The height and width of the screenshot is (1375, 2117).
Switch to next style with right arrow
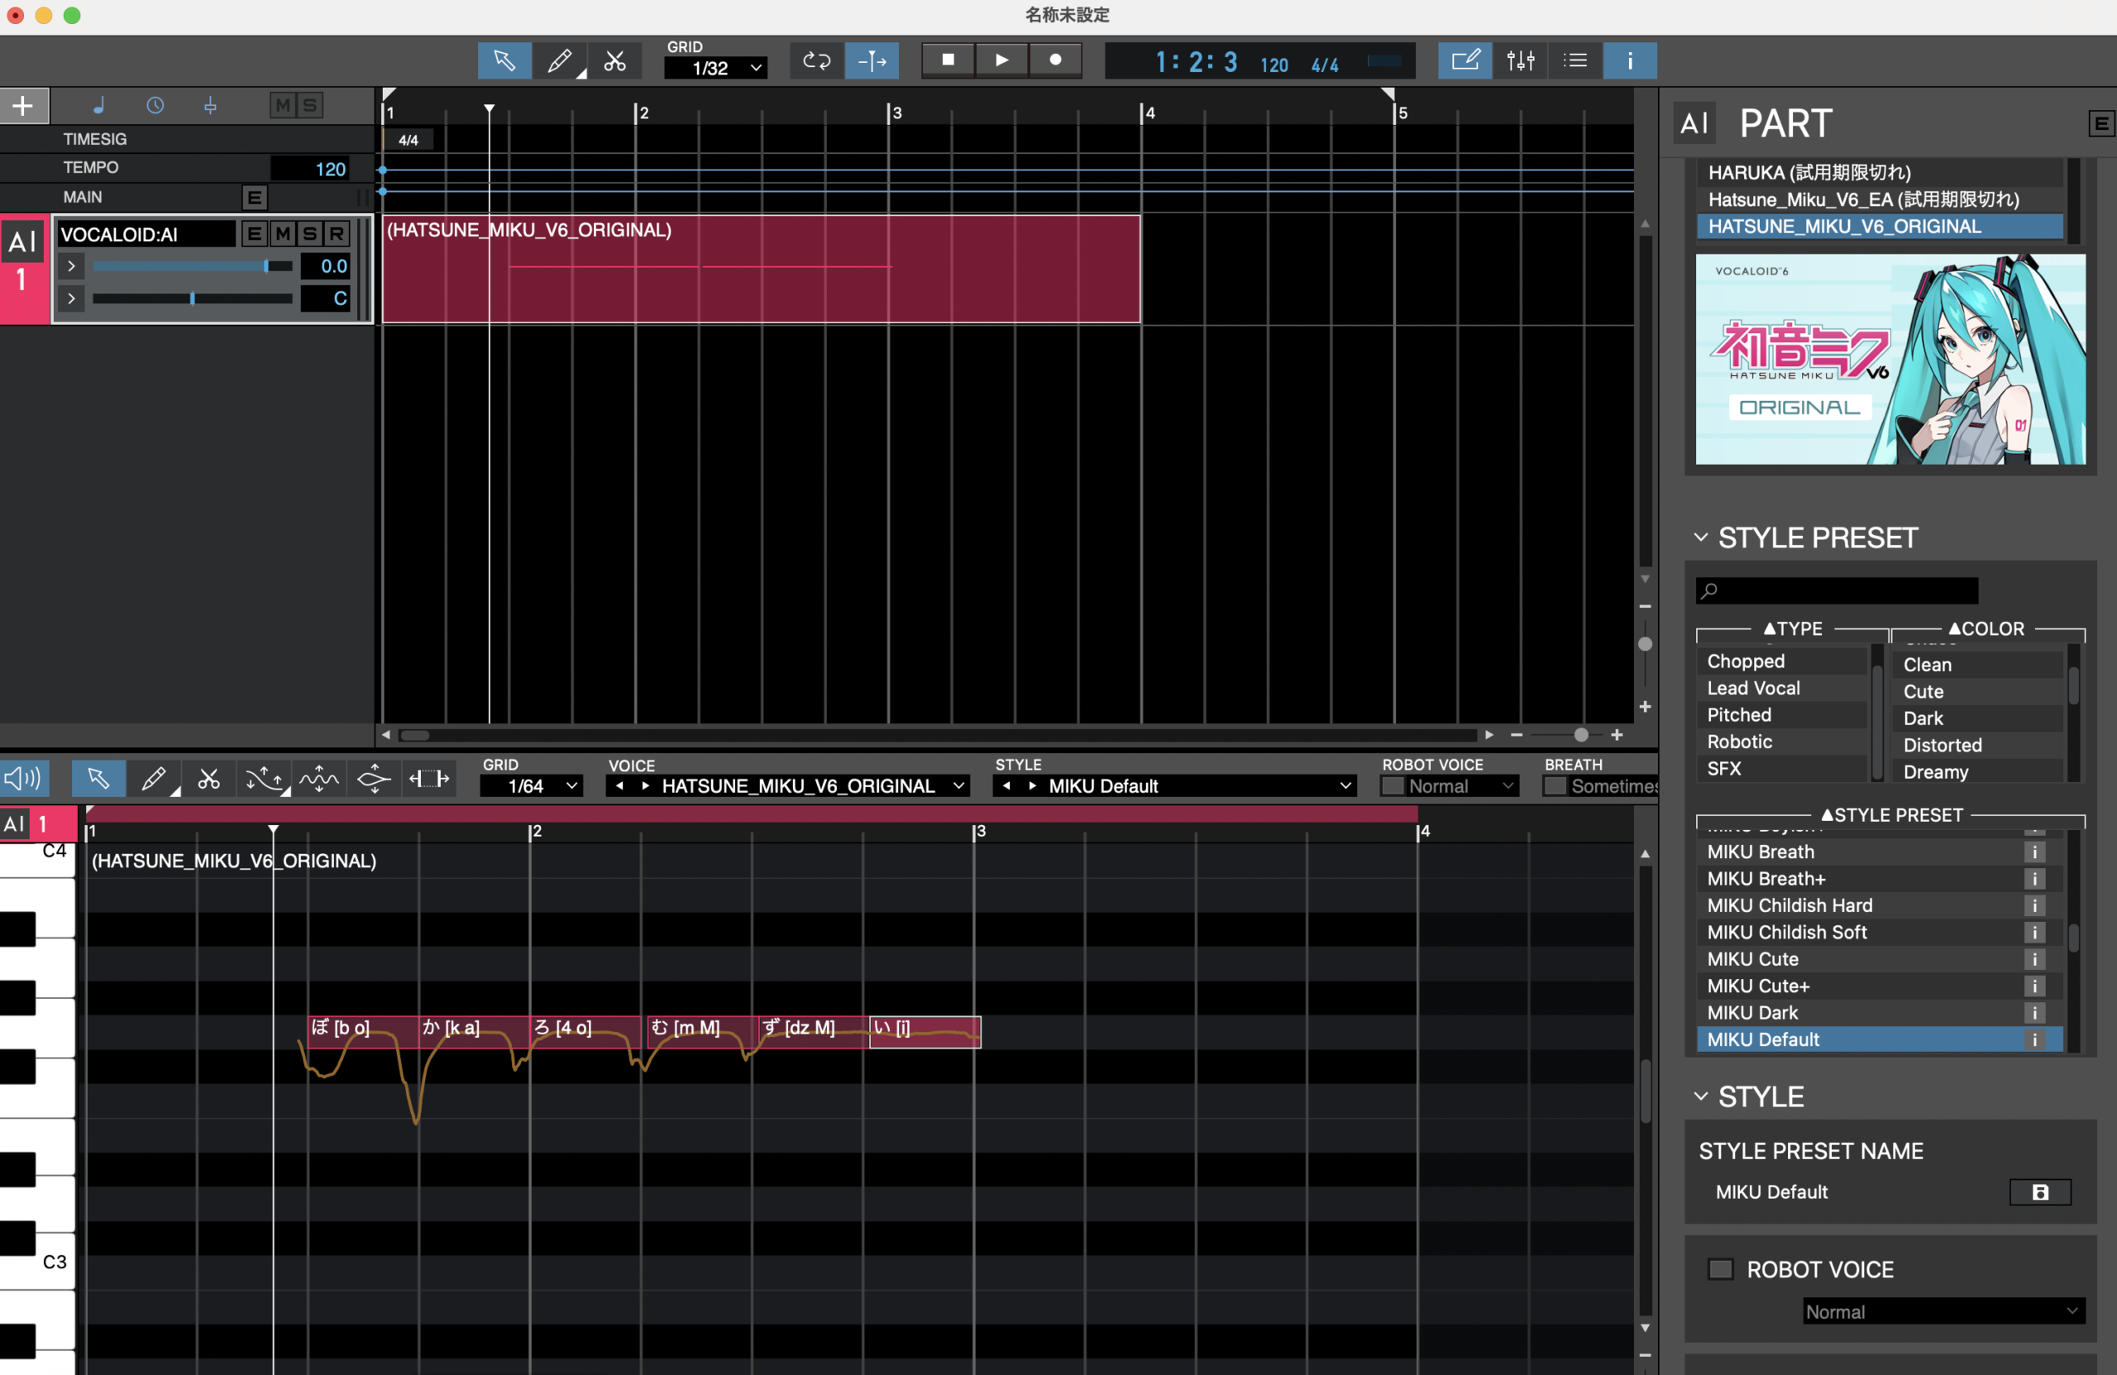[1032, 786]
